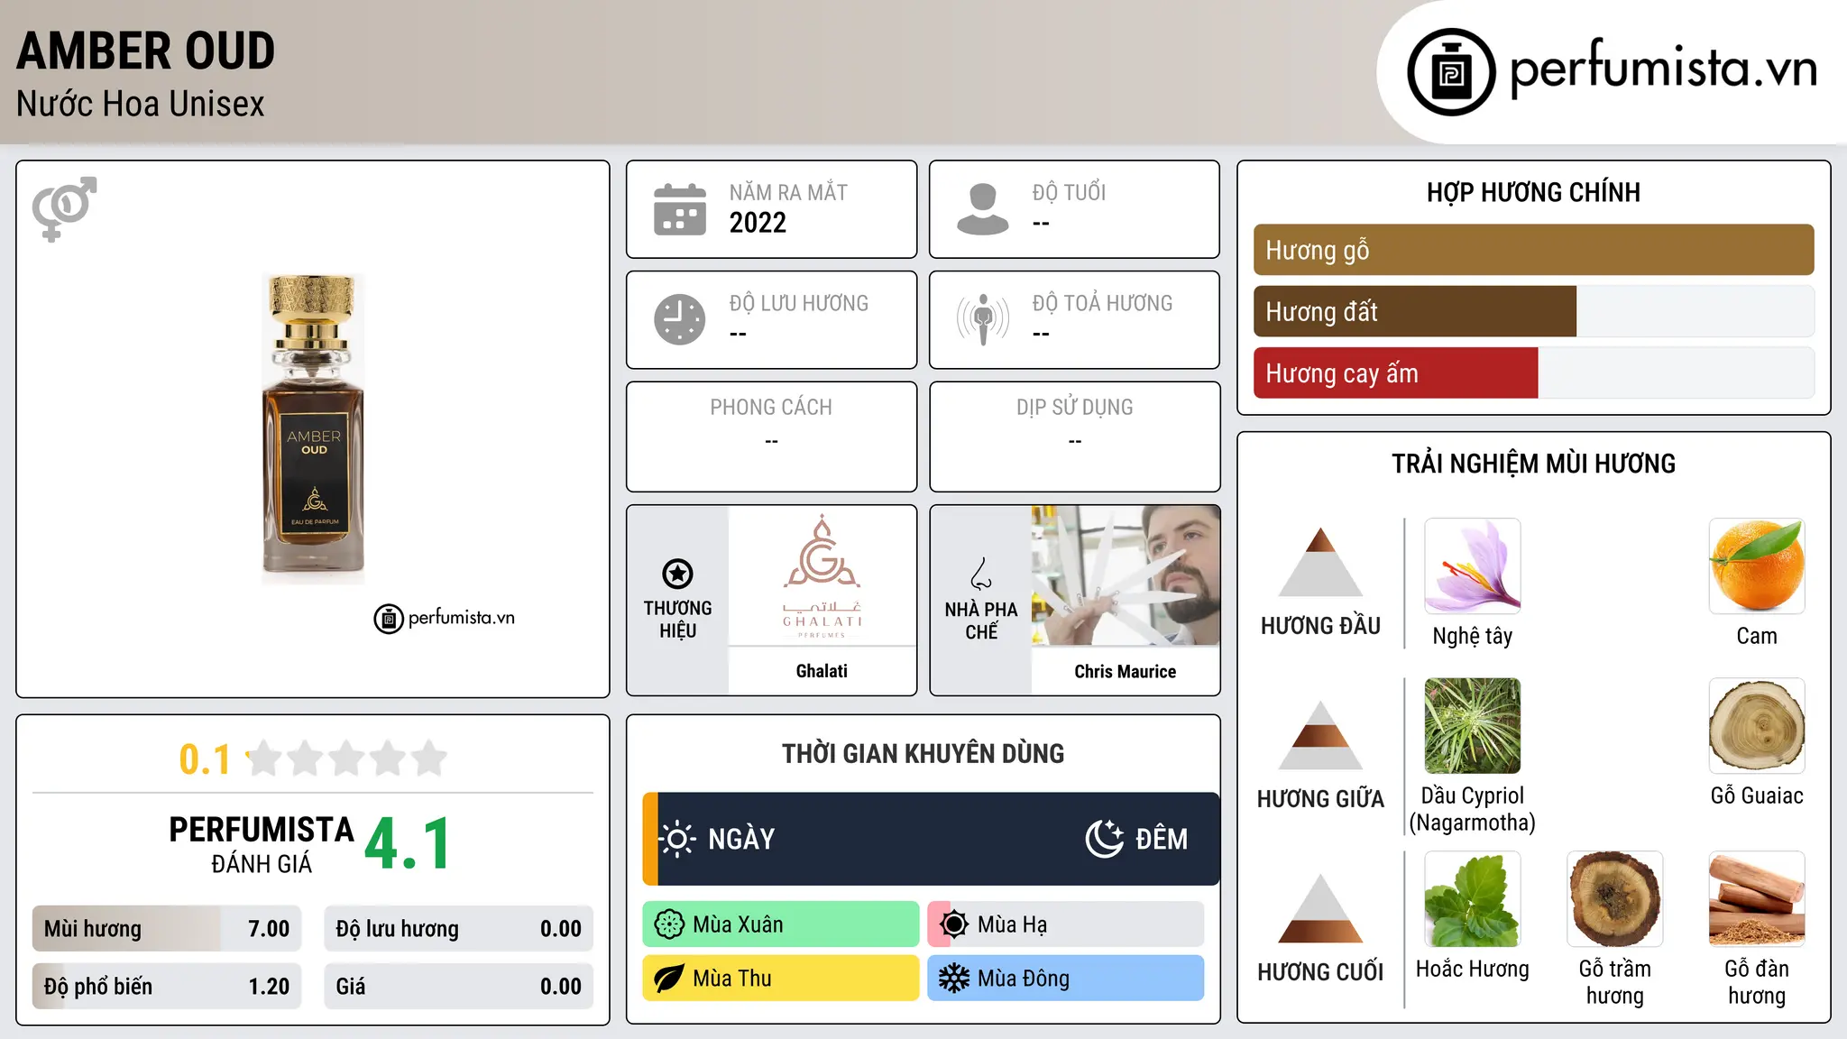
Task: Click the Gỗ đàn hương sandalwood image
Action: (x=1757, y=899)
